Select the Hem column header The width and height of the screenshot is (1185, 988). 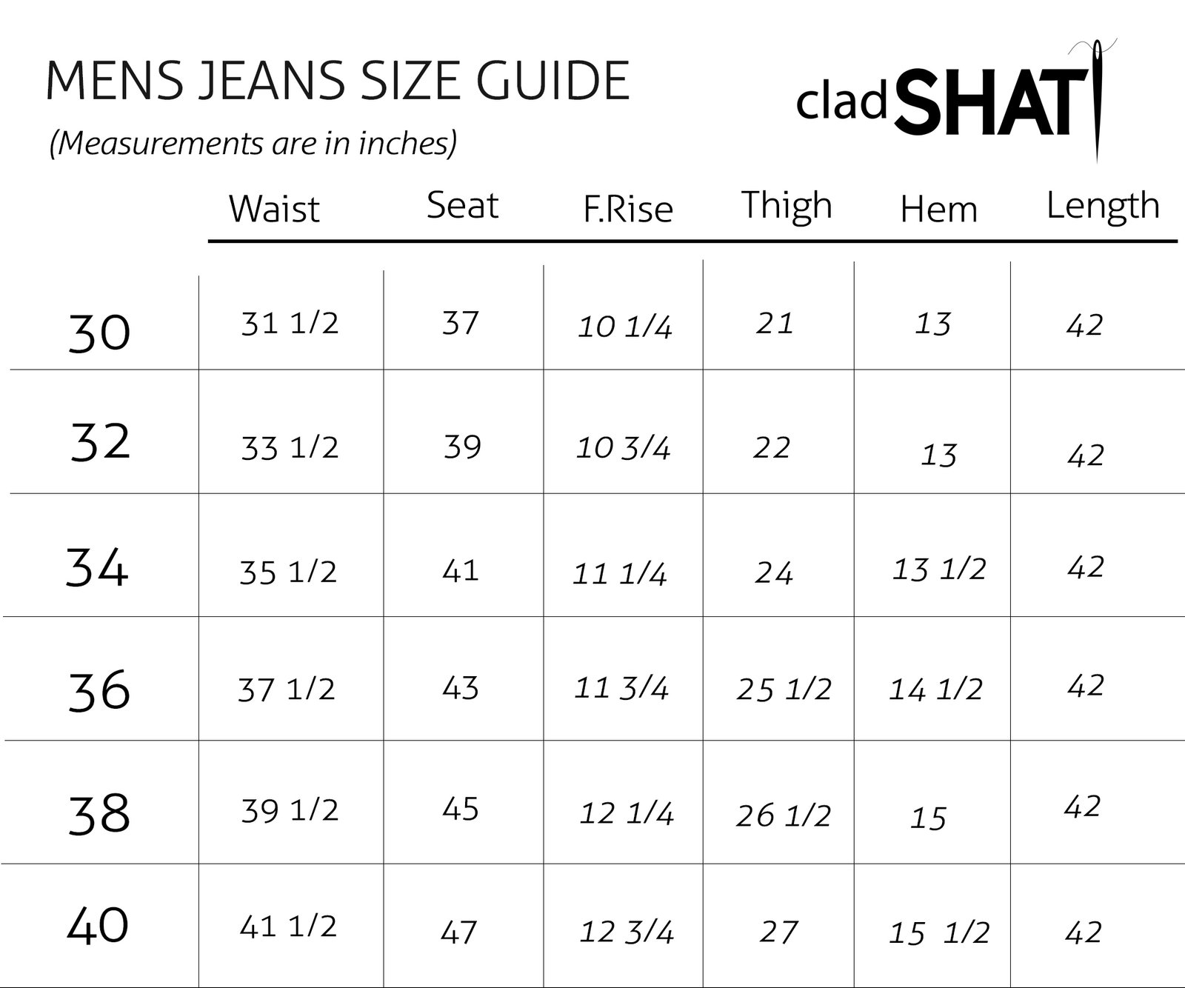938,210
